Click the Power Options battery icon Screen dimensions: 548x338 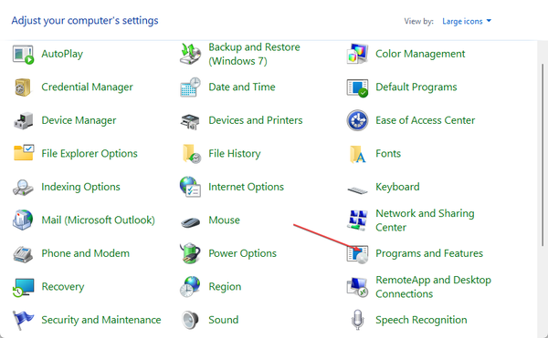click(191, 253)
